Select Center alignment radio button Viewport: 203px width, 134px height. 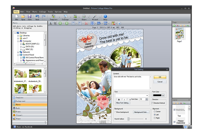click(155, 112)
